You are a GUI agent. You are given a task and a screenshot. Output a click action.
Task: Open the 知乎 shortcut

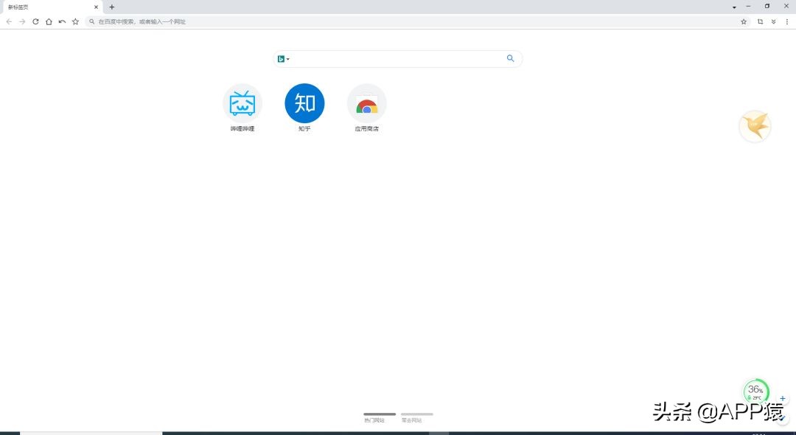(x=304, y=108)
